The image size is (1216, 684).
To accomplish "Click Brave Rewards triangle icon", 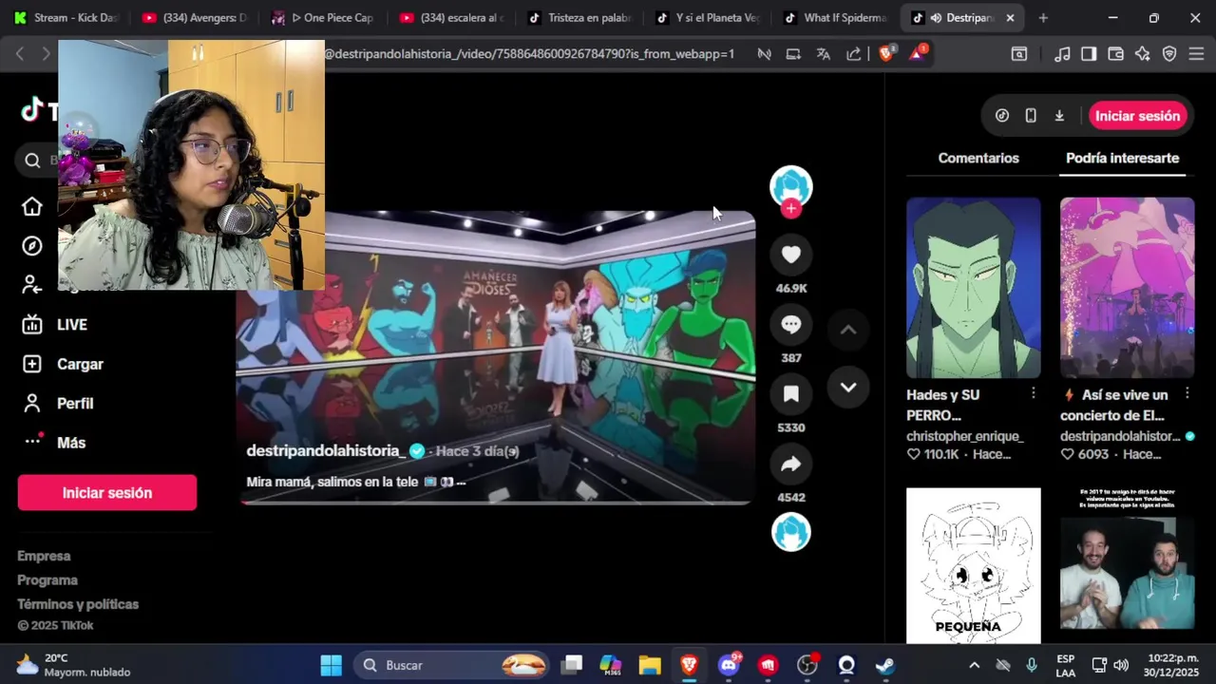I will pos(918,53).
